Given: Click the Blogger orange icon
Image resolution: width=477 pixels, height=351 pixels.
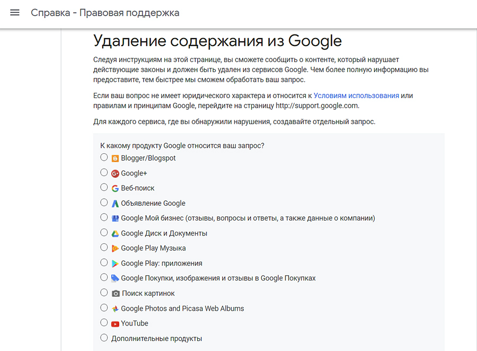Looking at the screenshot, I should (x=115, y=158).
